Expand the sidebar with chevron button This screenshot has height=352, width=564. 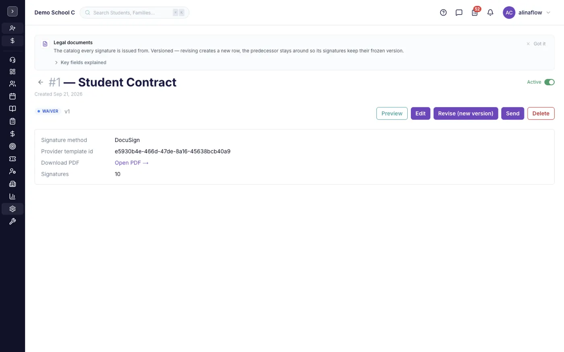point(12,12)
